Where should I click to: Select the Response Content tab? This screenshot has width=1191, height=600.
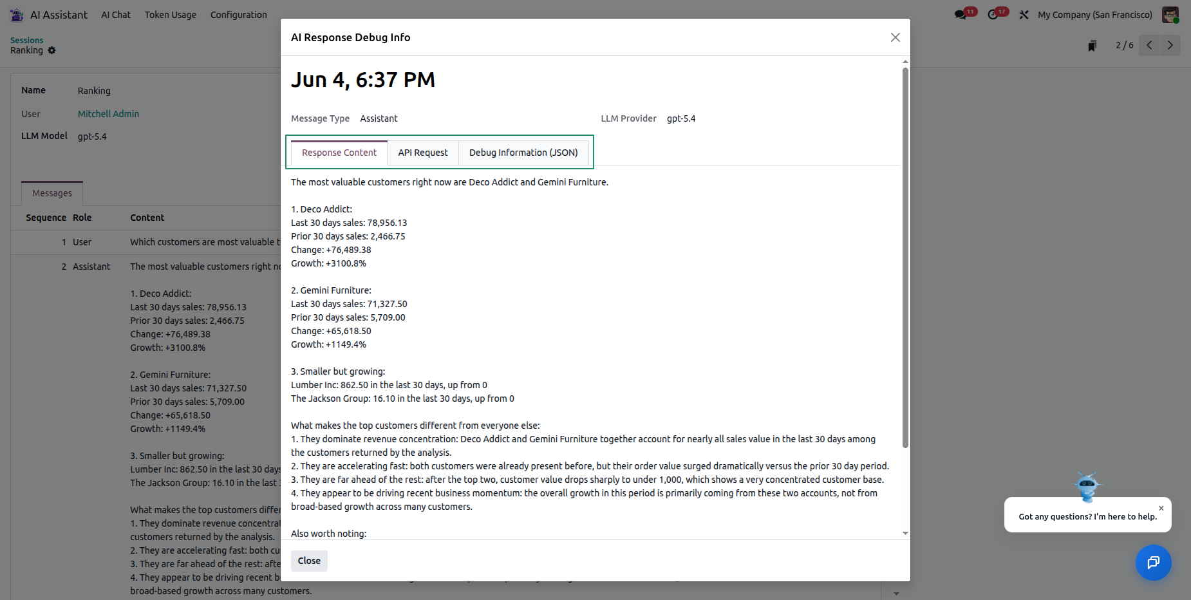coord(339,153)
